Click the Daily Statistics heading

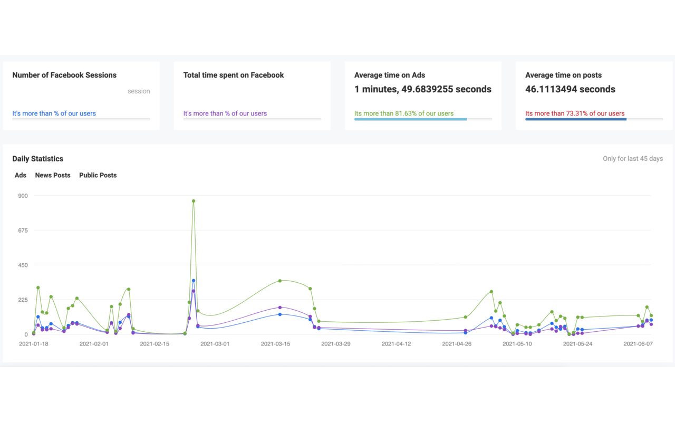coord(38,159)
